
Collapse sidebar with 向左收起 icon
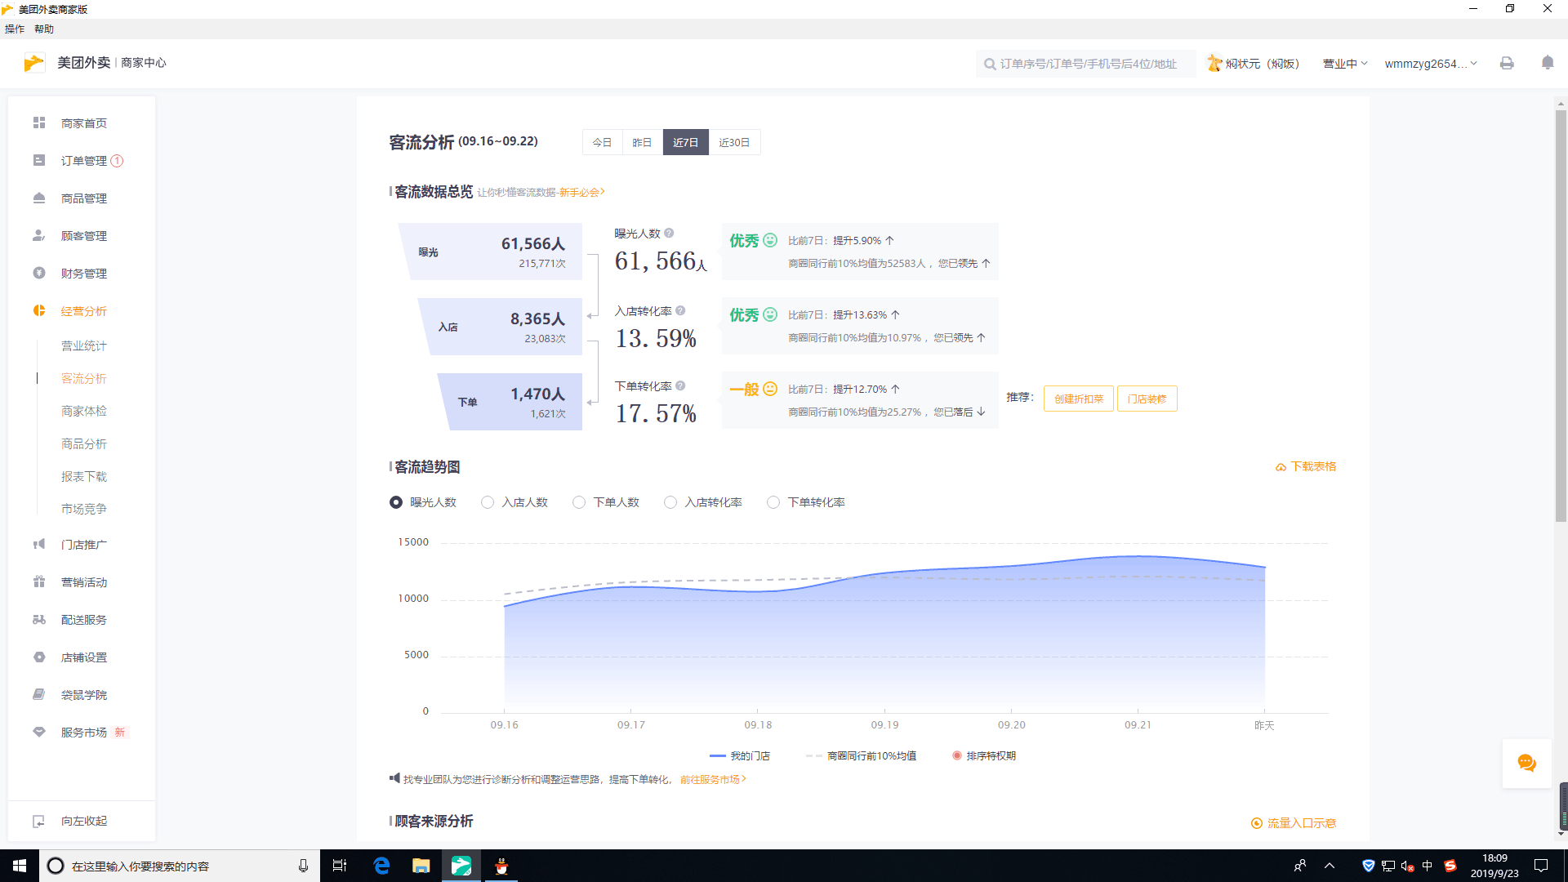click(39, 821)
